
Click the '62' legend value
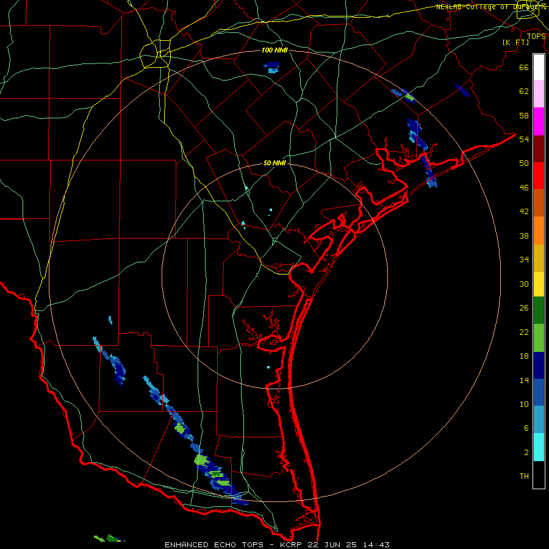pos(524,91)
